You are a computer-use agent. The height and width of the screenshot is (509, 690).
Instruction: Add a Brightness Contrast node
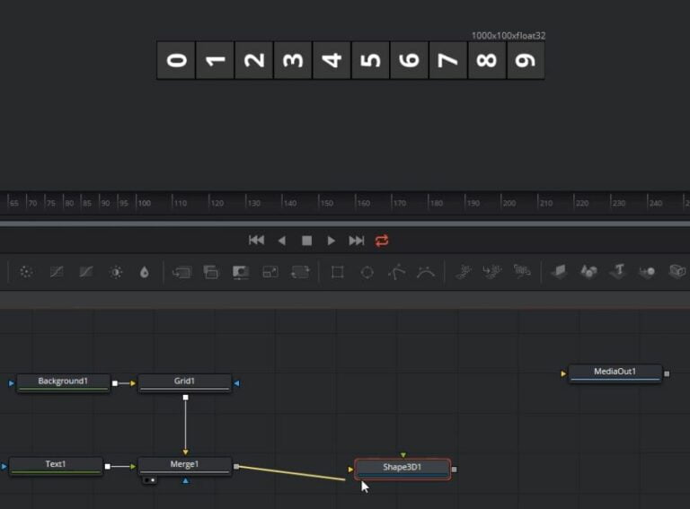coord(116,273)
